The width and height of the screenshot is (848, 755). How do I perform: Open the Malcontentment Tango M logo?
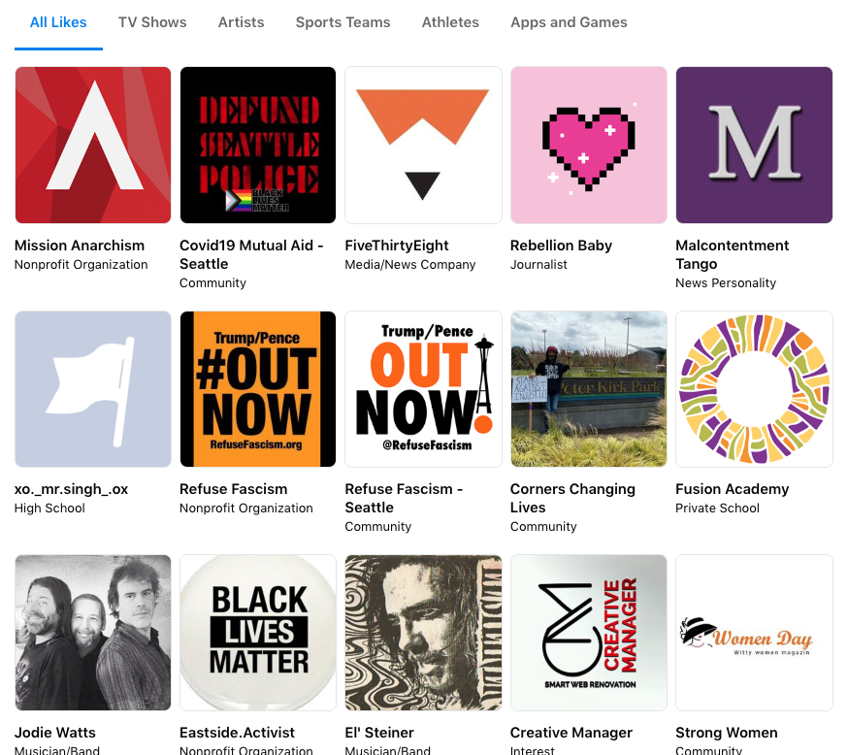tap(754, 146)
